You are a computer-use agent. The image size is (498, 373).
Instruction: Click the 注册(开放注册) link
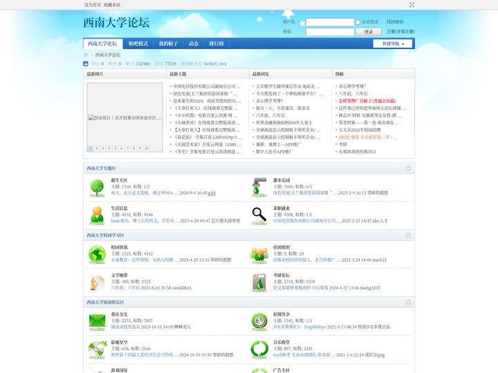[x=400, y=31]
